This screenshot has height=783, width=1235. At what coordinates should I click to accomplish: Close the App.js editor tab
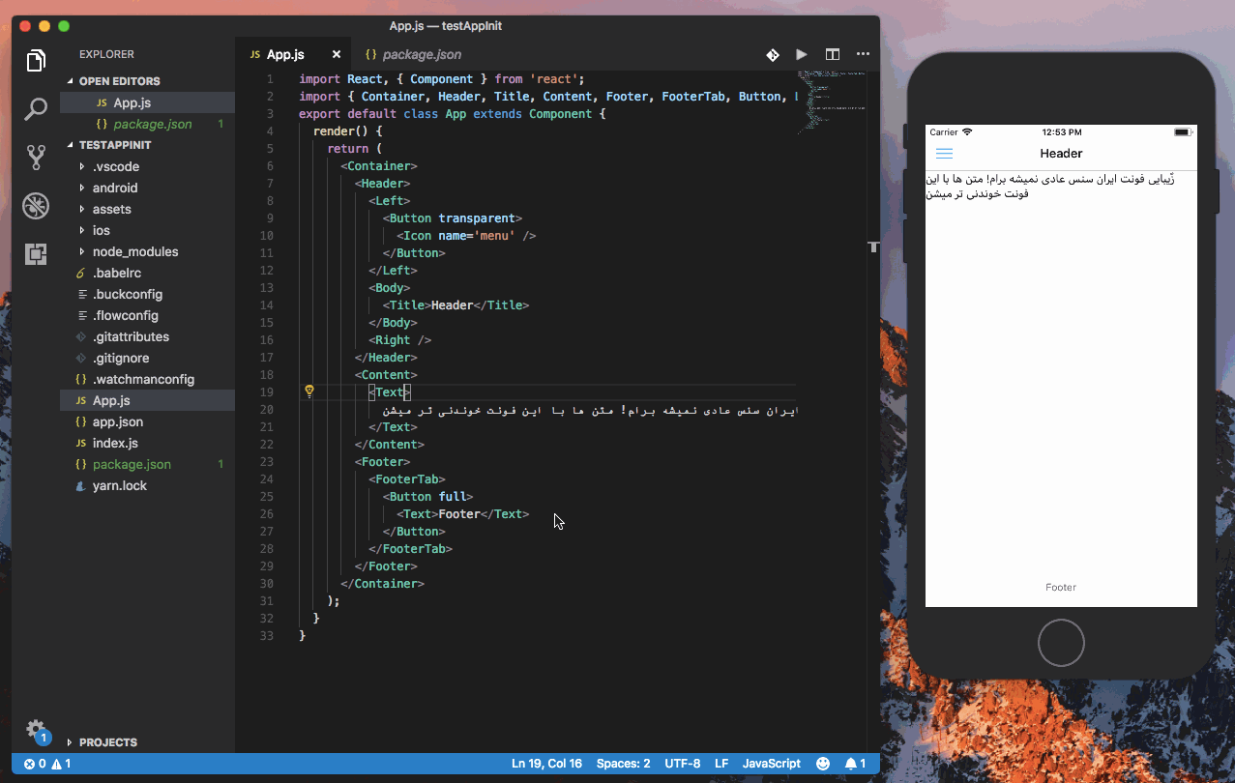click(x=336, y=55)
